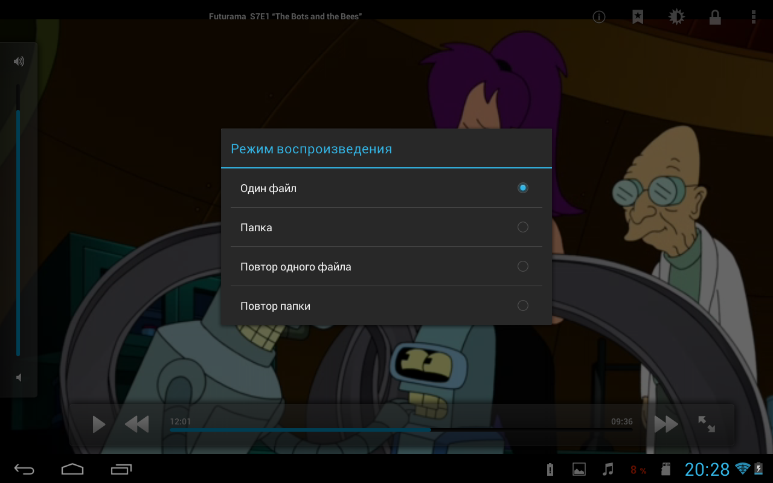Viewport: 773px width, 483px height.
Task: Tap the battery warning notification icon
Action: tap(550, 470)
